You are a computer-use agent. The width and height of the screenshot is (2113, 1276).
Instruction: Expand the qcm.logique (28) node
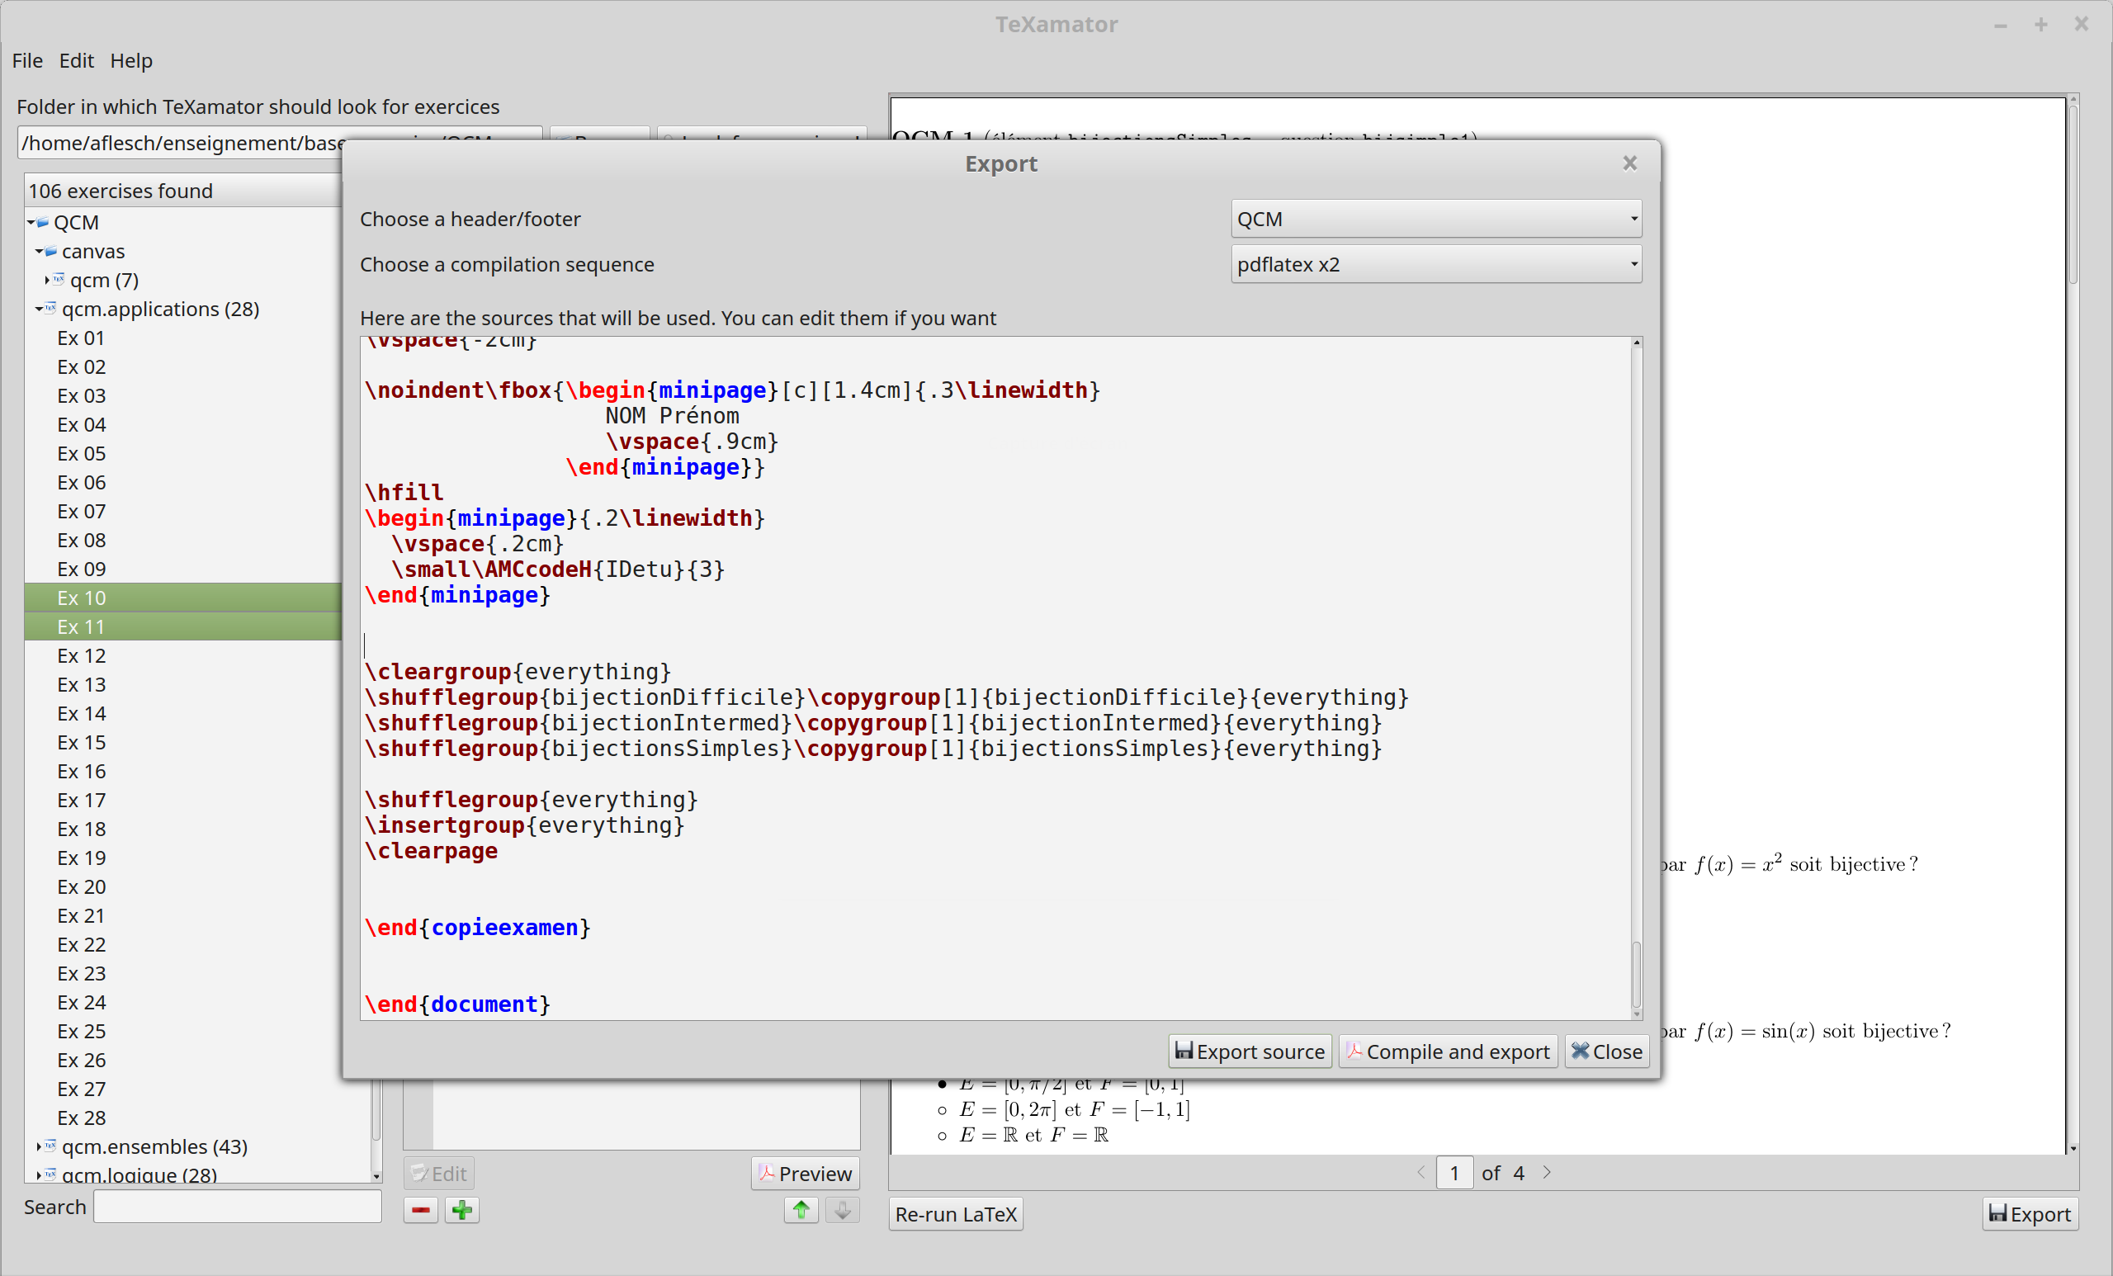coord(40,1174)
